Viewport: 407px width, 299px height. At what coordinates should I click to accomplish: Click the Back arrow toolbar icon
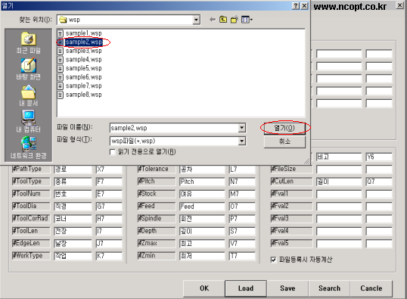tap(213, 20)
